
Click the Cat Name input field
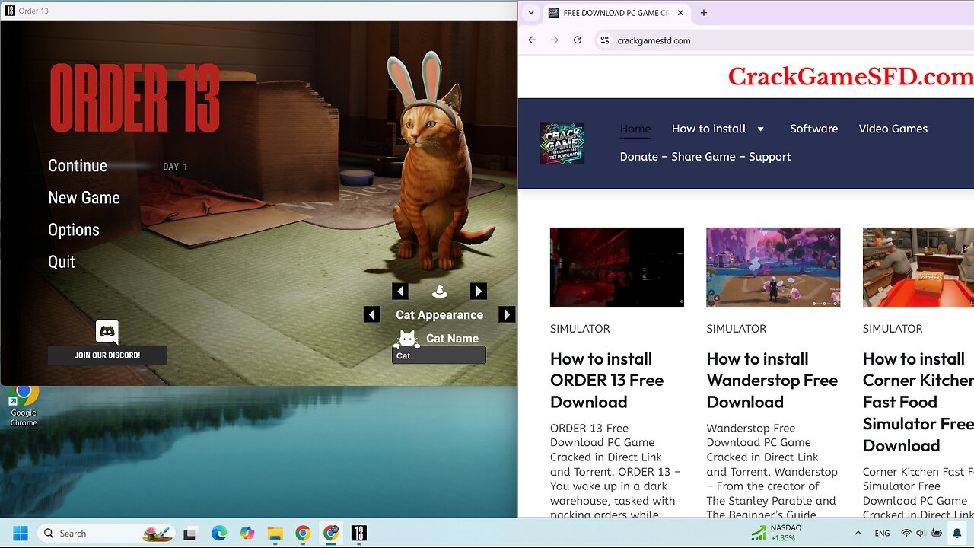[x=438, y=355]
